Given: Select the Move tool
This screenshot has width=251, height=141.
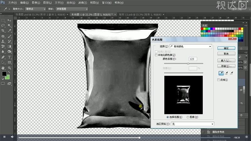Looking at the screenshot, I should [9, 20].
